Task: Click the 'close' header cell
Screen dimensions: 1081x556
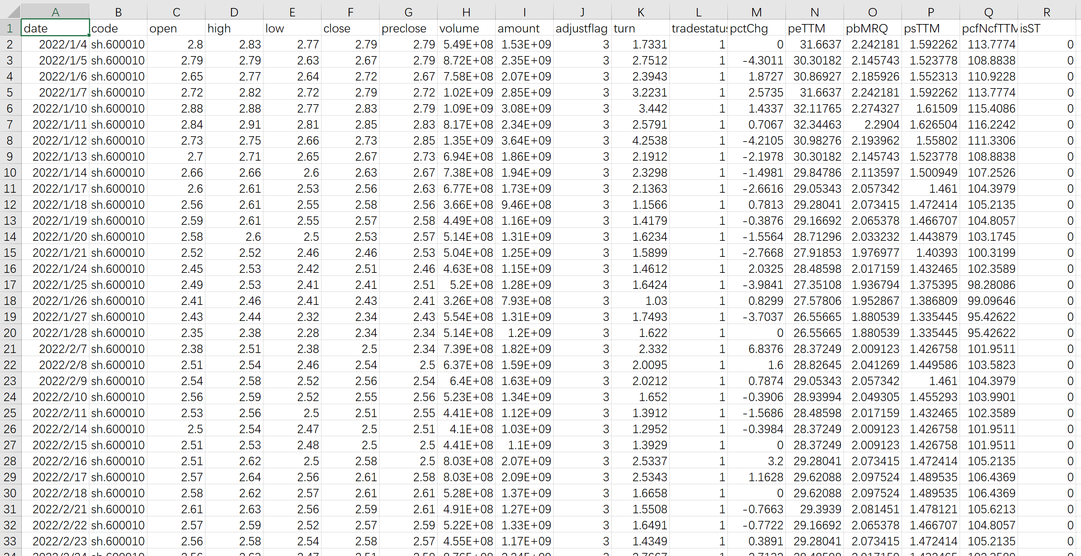Action: [x=351, y=28]
